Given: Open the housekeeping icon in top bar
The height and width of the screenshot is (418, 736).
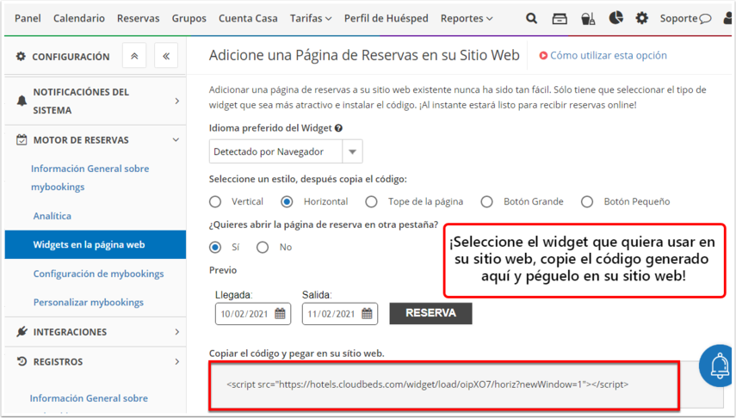Looking at the screenshot, I should pyautogui.click(x=588, y=19).
